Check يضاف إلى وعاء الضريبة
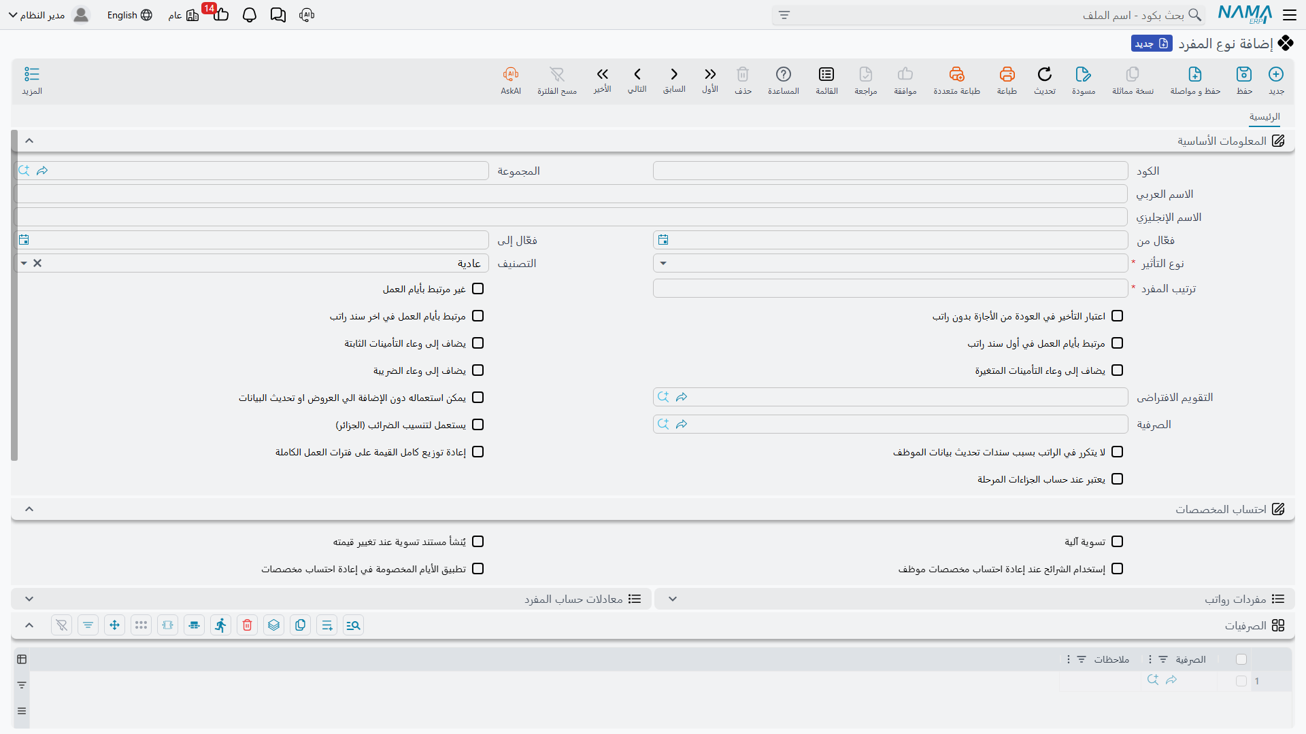This screenshot has height=734, width=1306. point(478,370)
